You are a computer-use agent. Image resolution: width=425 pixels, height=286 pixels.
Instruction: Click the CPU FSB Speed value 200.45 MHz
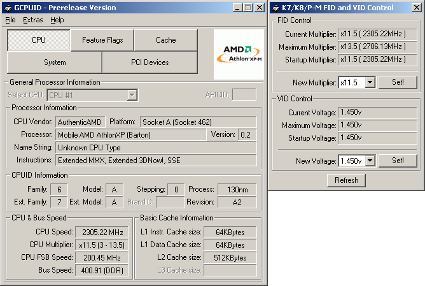click(x=102, y=258)
